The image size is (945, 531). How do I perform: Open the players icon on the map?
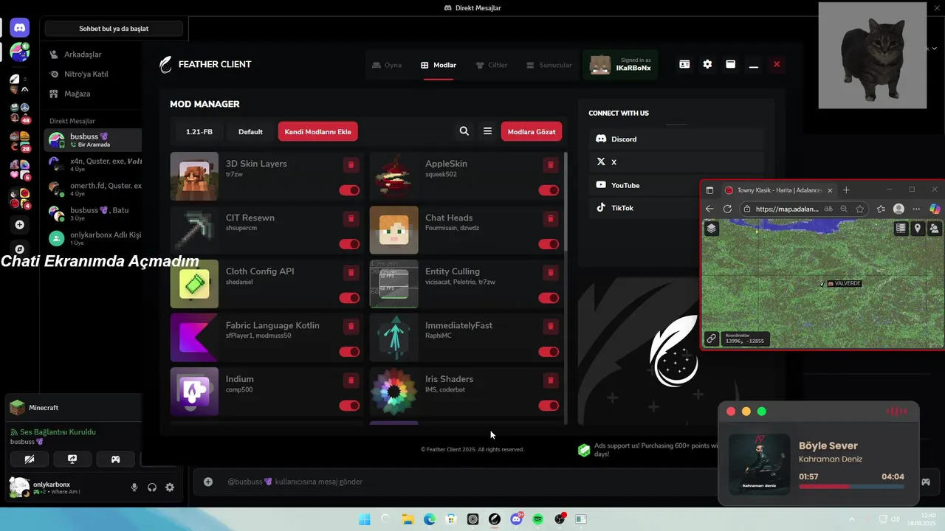(935, 229)
